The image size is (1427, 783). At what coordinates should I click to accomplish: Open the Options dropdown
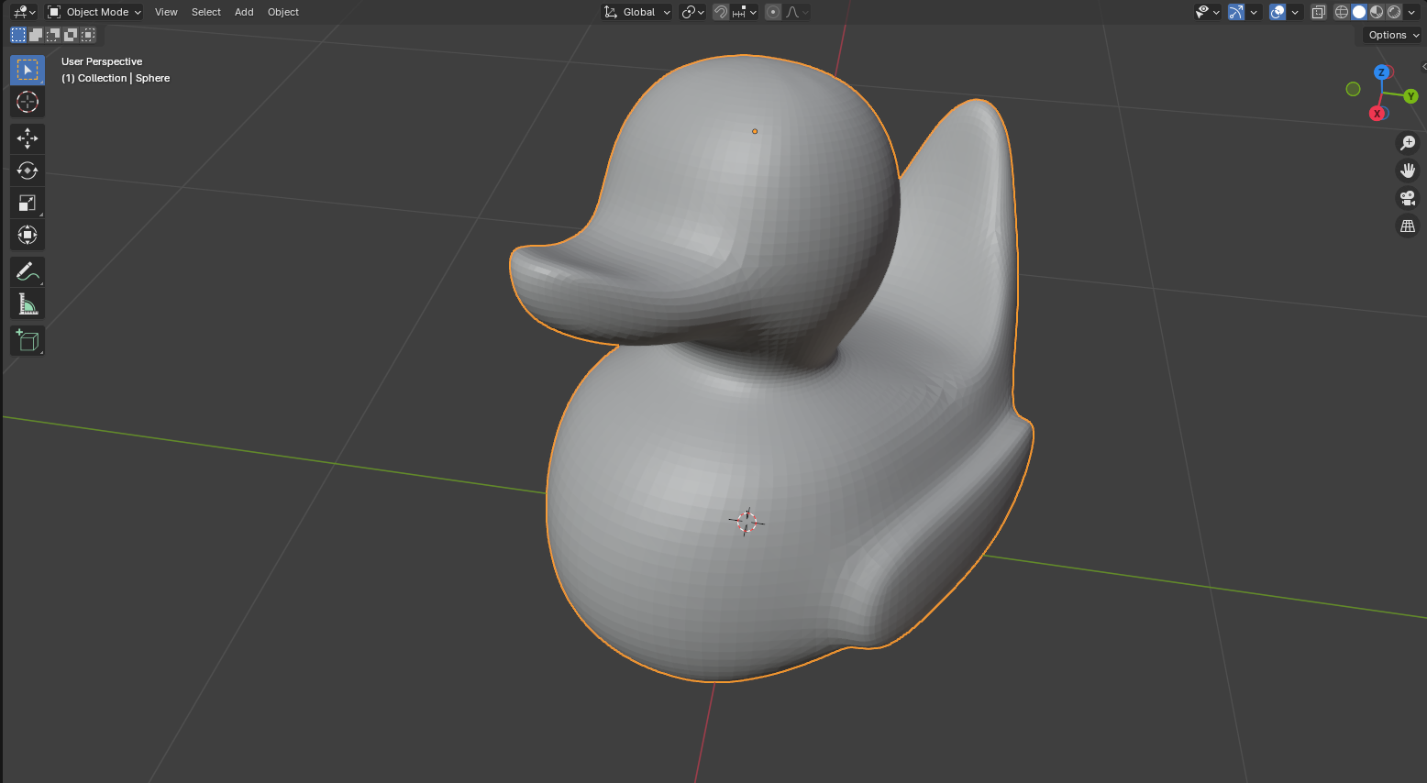tap(1392, 35)
